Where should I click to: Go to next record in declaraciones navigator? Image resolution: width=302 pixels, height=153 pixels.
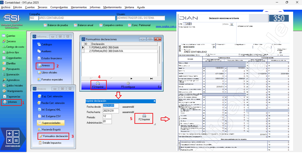[x=131, y=79]
